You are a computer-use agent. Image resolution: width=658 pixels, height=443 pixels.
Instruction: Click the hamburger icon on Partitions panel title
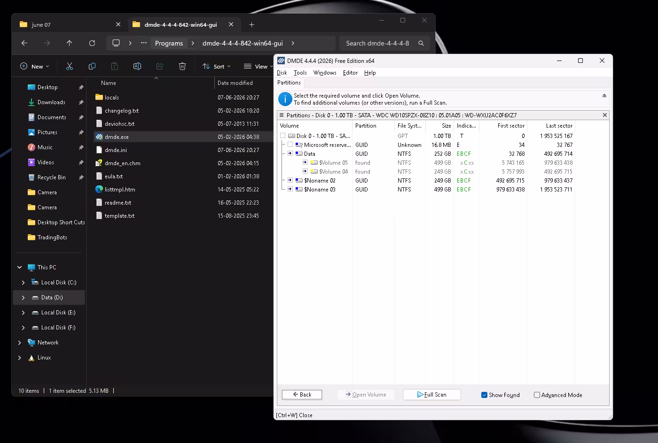pyautogui.click(x=282, y=115)
